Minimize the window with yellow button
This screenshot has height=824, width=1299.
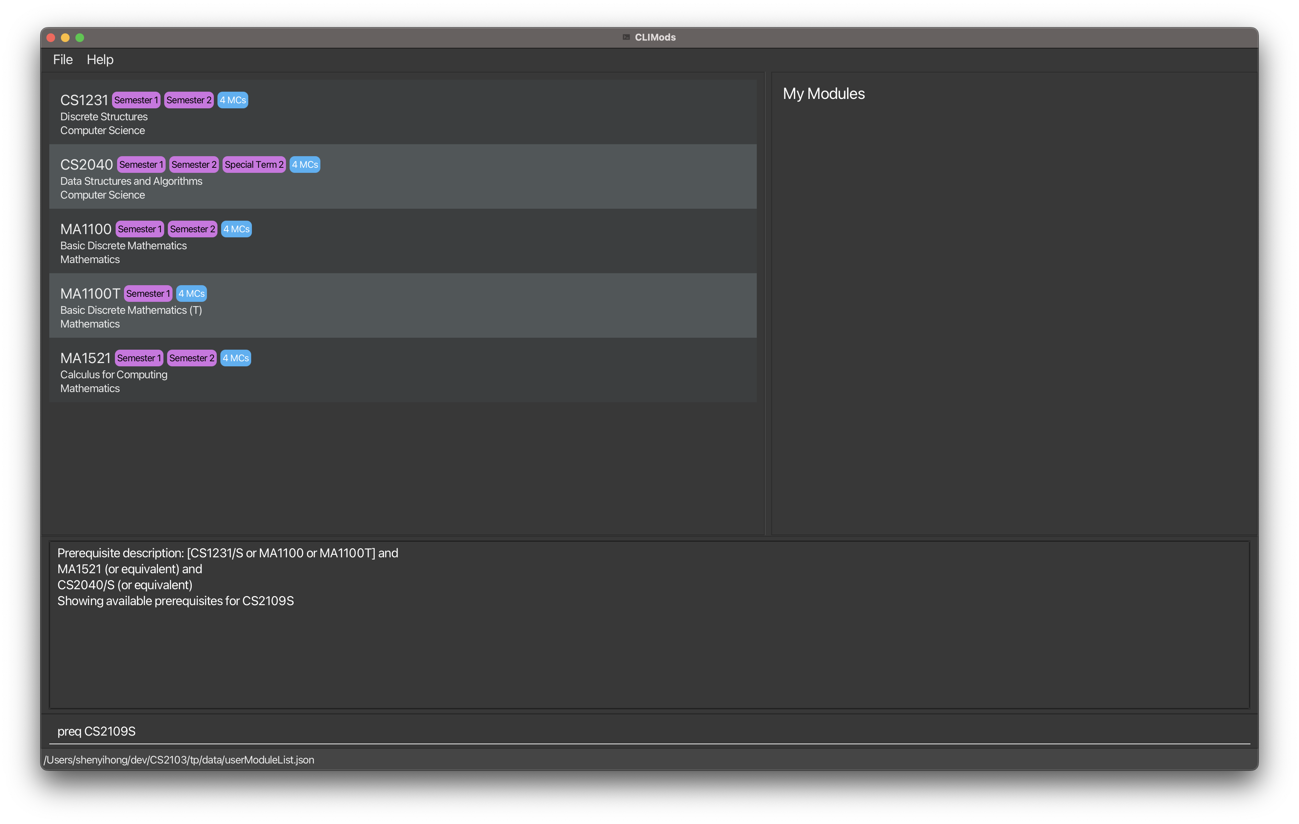click(65, 38)
